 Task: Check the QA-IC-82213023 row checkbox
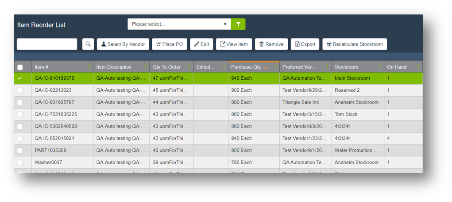click(20, 90)
